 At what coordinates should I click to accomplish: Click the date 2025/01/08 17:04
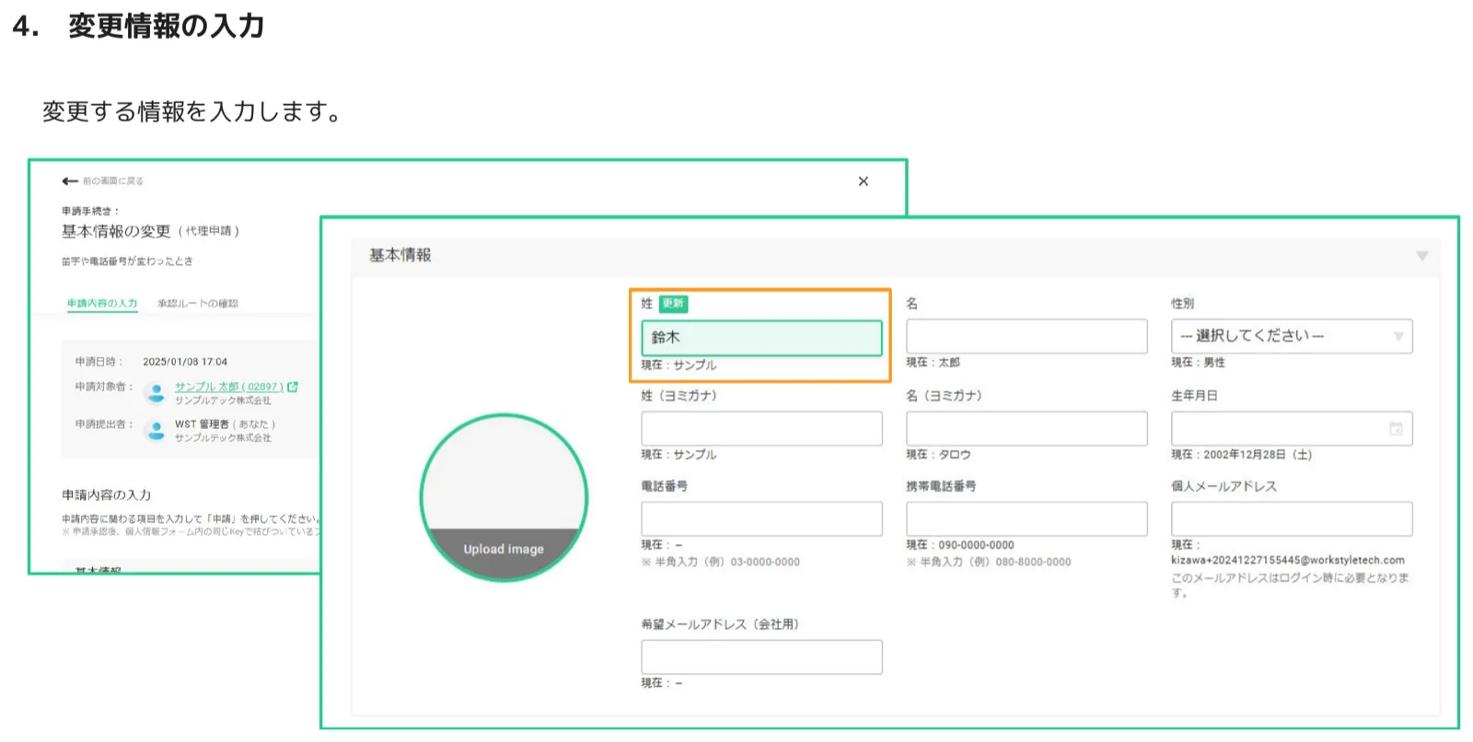click(x=185, y=362)
